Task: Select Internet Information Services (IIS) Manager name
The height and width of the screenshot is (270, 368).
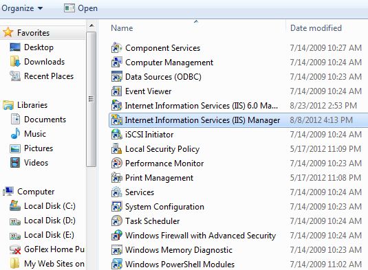Action: (202, 120)
